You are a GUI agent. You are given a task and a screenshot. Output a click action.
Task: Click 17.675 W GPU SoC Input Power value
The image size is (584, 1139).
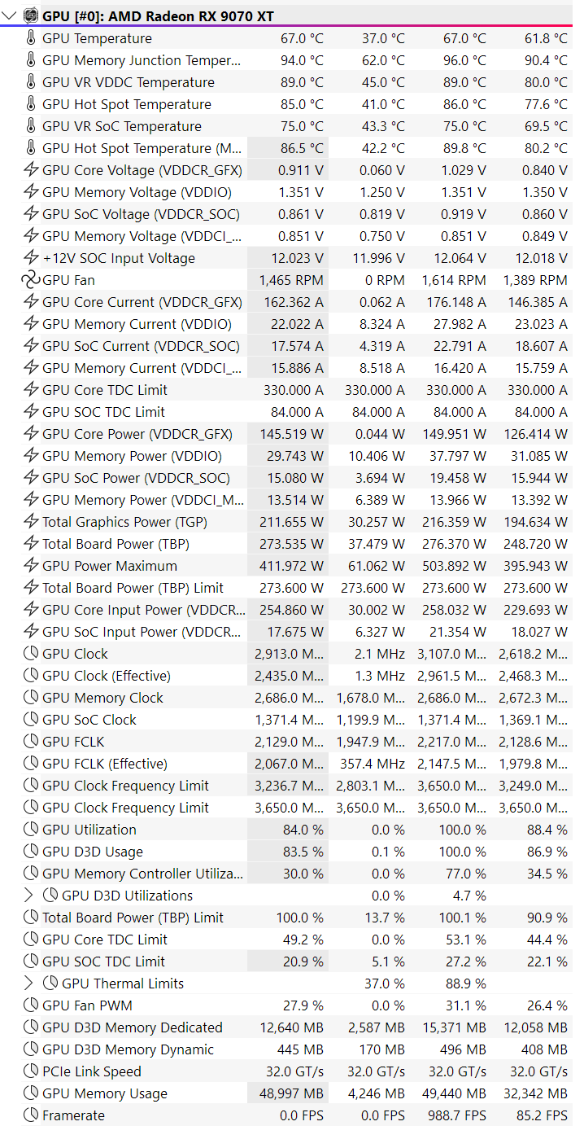295,632
